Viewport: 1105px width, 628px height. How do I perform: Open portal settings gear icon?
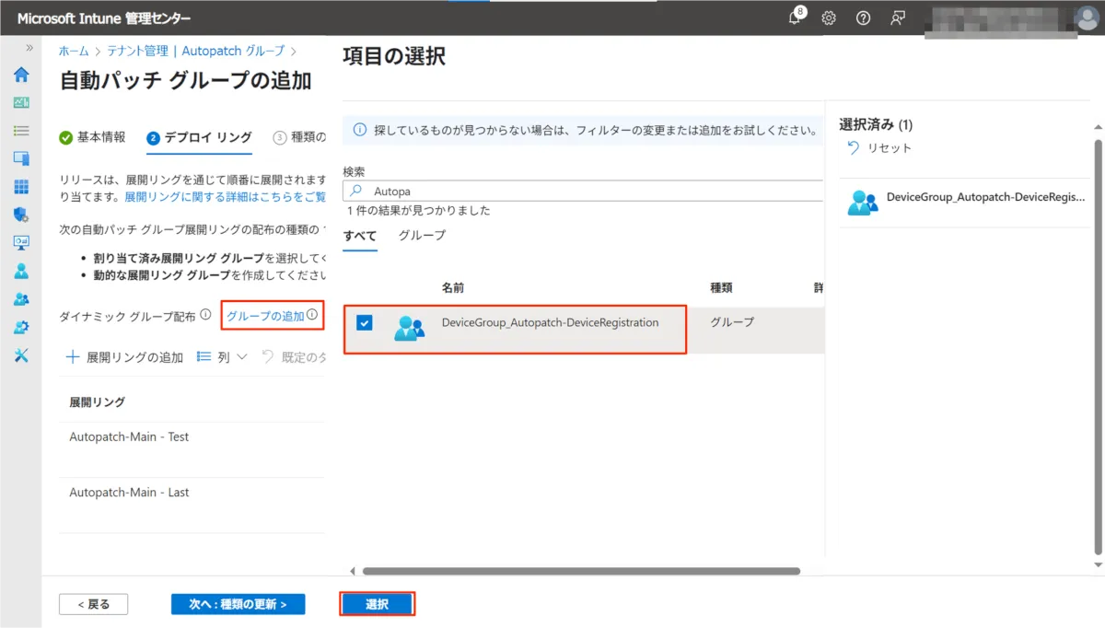829,18
